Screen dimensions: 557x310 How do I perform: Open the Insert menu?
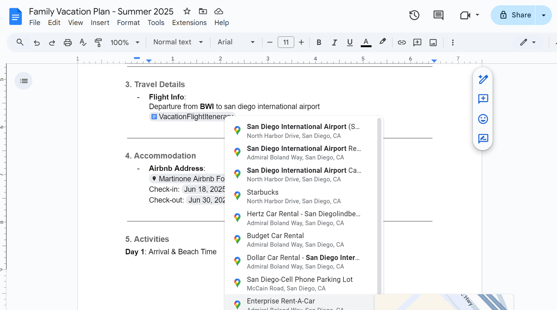click(100, 23)
